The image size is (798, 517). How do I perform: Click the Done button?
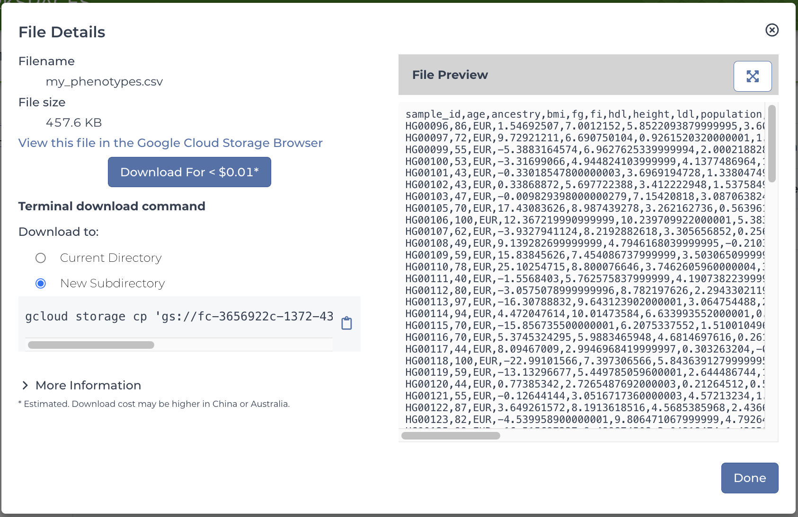coord(750,478)
